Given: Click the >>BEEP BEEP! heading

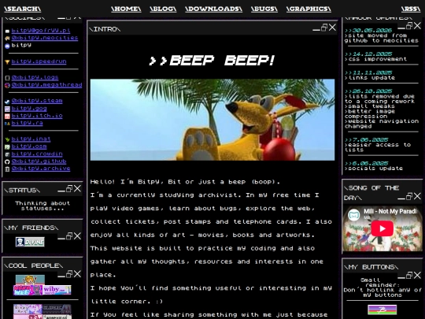Looking at the screenshot, I should 212,61.
